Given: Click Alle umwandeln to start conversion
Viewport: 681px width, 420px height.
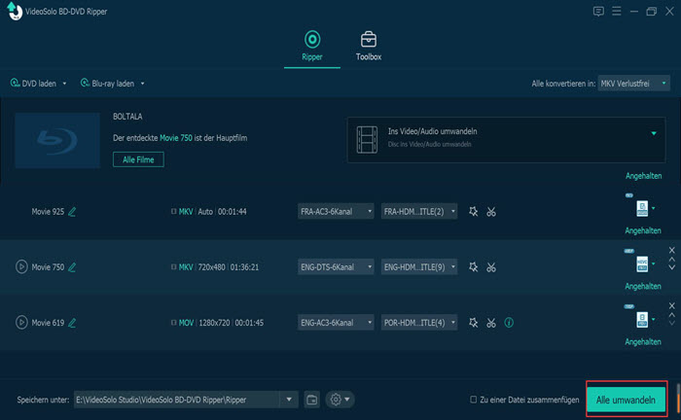Looking at the screenshot, I should 627,400.
